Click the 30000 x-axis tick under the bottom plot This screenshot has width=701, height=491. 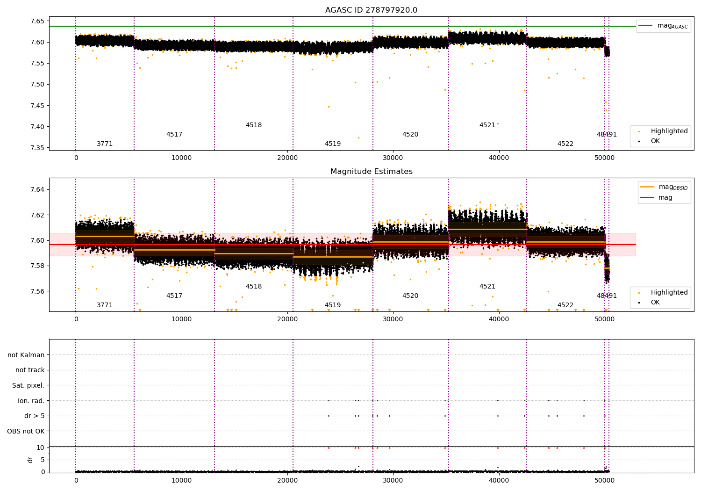(x=393, y=481)
